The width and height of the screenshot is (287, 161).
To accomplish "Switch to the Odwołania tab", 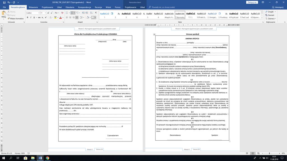I will pos(70,7).
